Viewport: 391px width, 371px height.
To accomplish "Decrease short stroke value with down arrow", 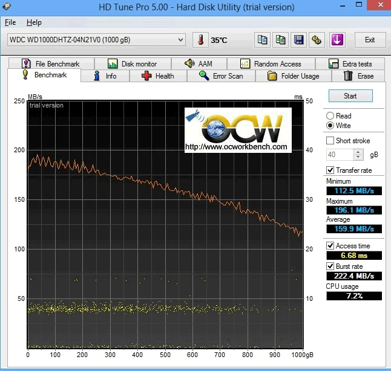I will click(358, 157).
